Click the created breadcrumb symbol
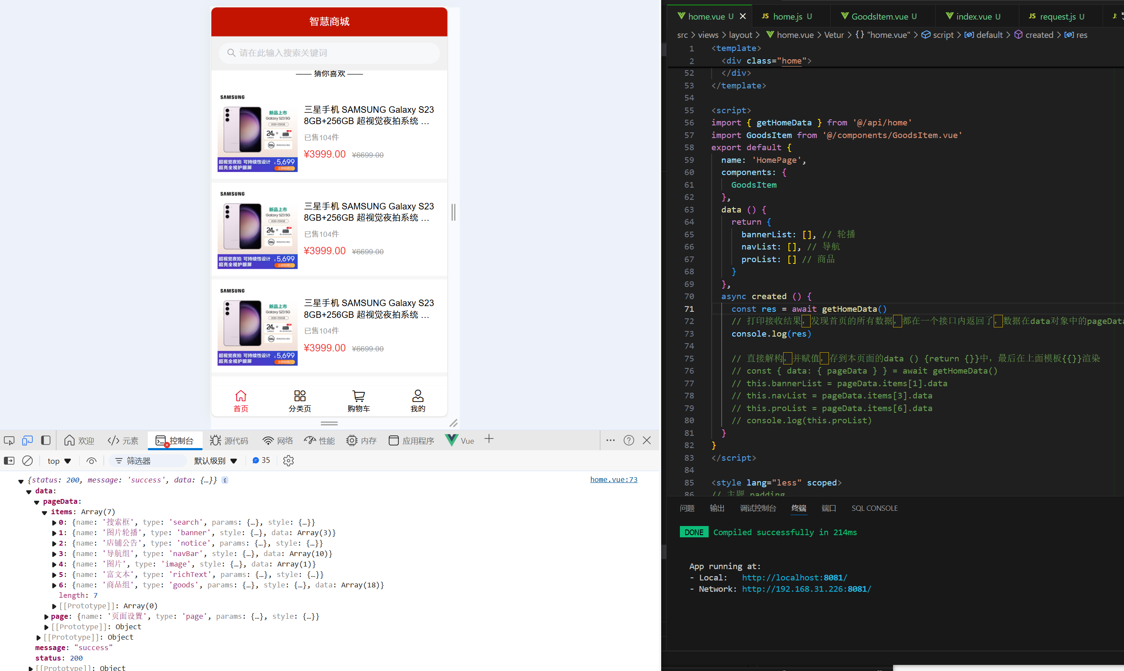1124x671 pixels. click(1033, 35)
